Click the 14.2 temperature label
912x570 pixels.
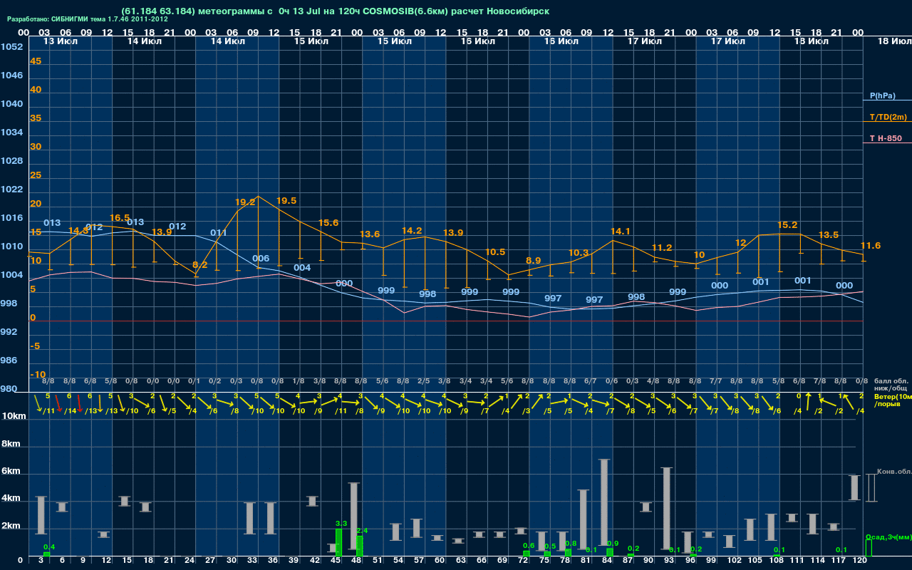412,231
